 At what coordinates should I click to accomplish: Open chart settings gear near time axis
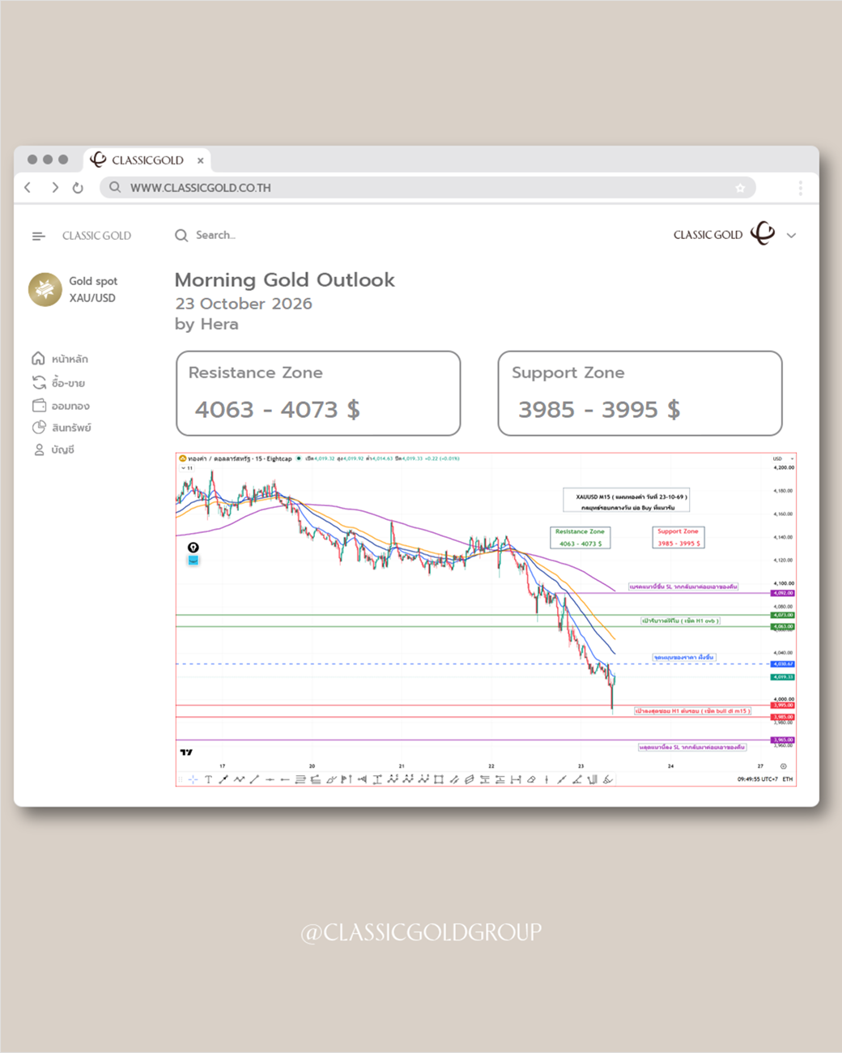coord(783,765)
